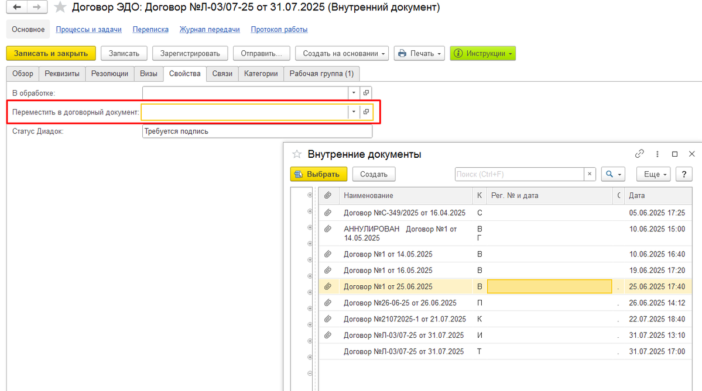The width and height of the screenshot is (702, 391).
Task: Switch to the Связи tab
Action: (x=222, y=74)
